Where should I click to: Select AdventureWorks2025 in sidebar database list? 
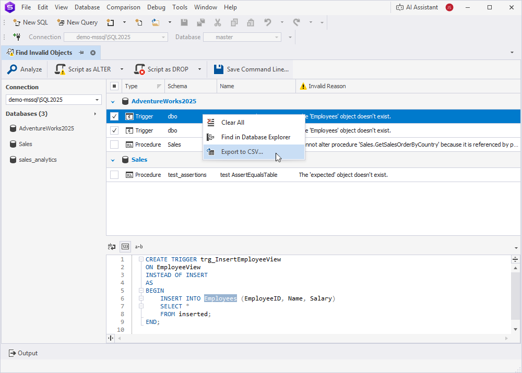pos(46,128)
